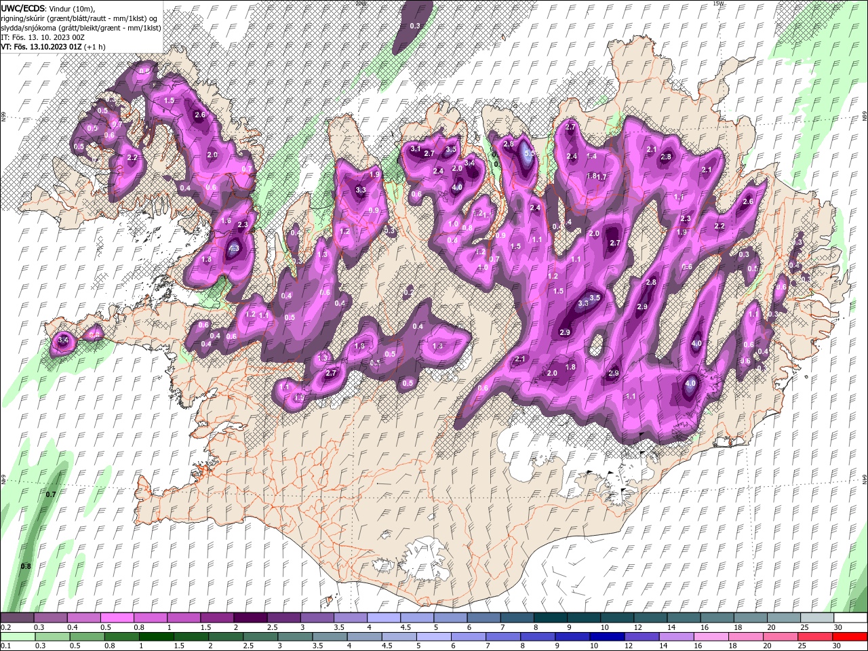Click the 0.3 value in the offshore purple patch
This screenshot has height=651, width=868.
tap(415, 25)
